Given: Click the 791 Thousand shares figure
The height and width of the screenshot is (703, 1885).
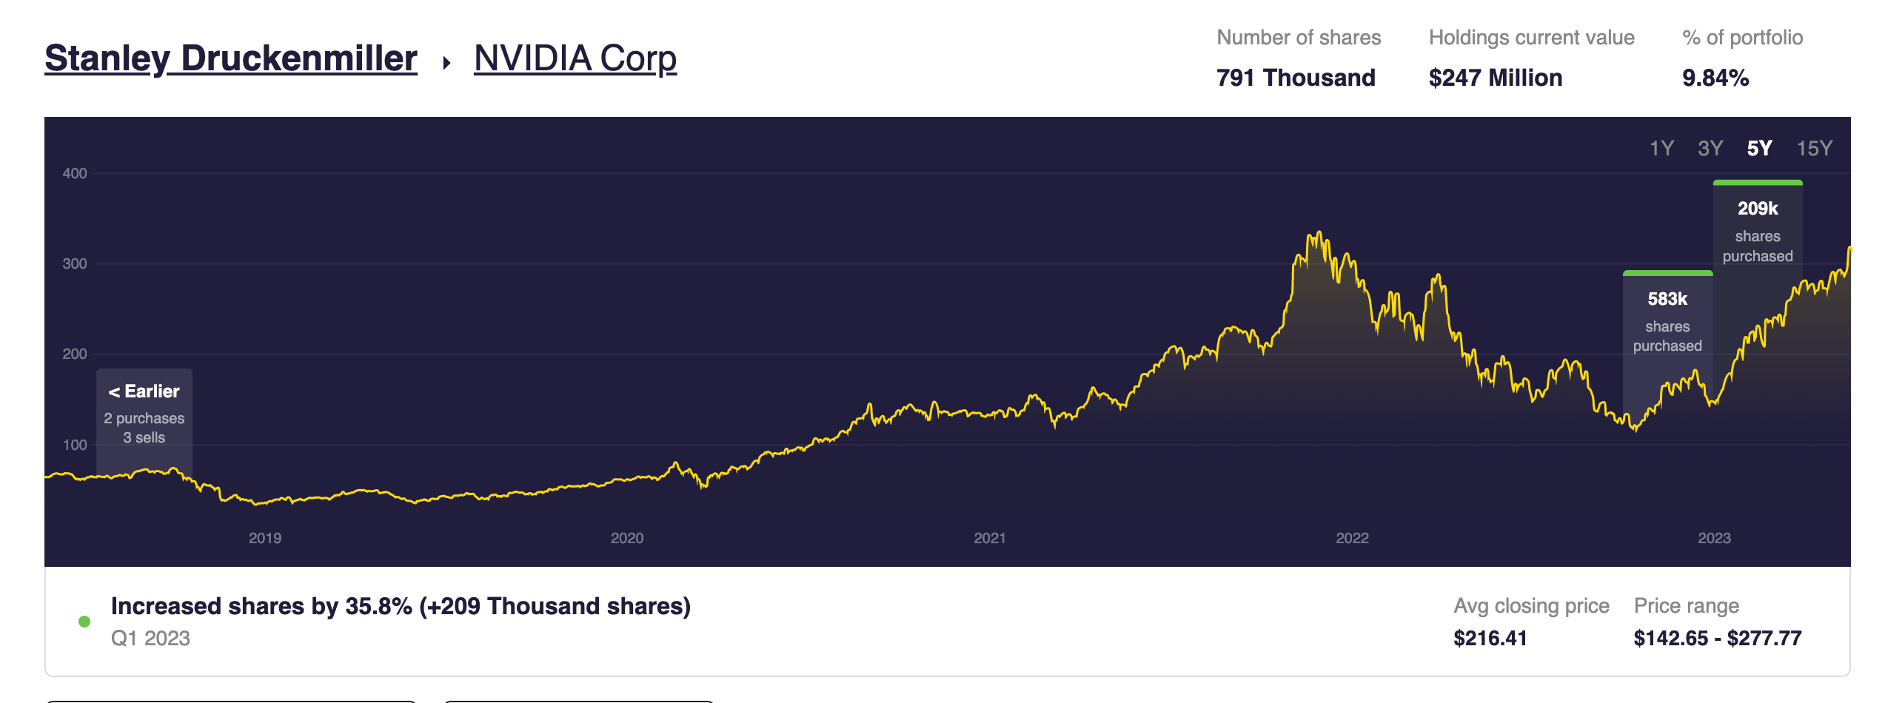Looking at the screenshot, I should (1296, 78).
